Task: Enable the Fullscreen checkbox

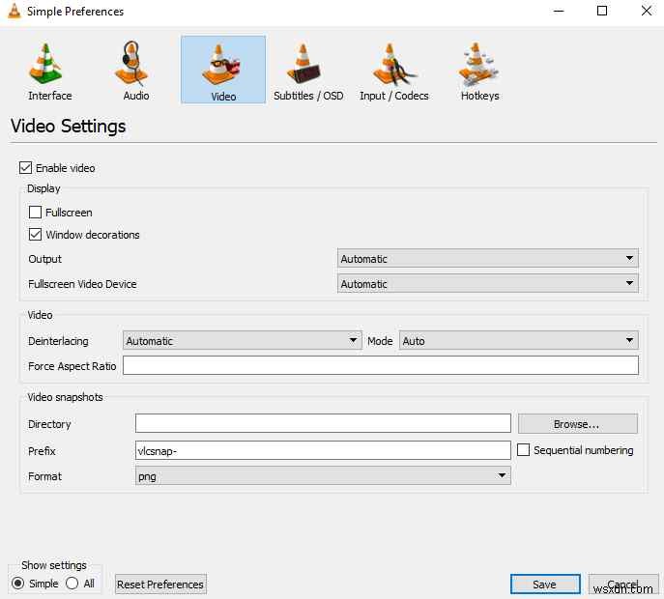Action: click(x=35, y=213)
